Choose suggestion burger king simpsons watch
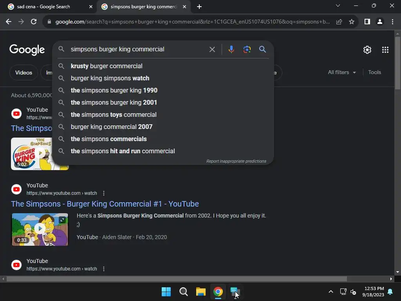The width and height of the screenshot is (401, 301). [x=163, y=78]
